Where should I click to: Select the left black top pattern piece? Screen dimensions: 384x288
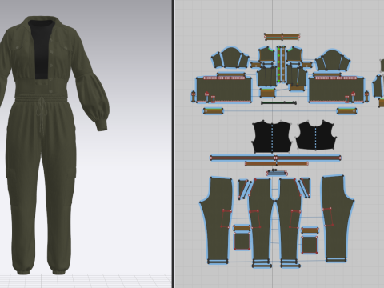271,137
